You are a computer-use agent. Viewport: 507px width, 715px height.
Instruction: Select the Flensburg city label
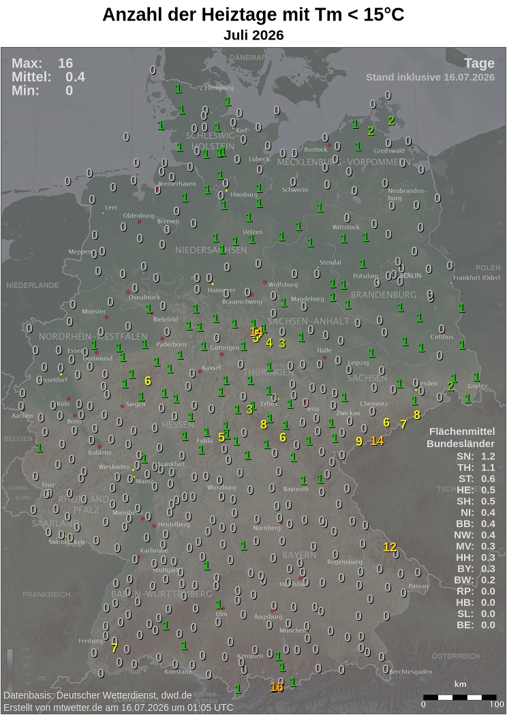point(219,87)
